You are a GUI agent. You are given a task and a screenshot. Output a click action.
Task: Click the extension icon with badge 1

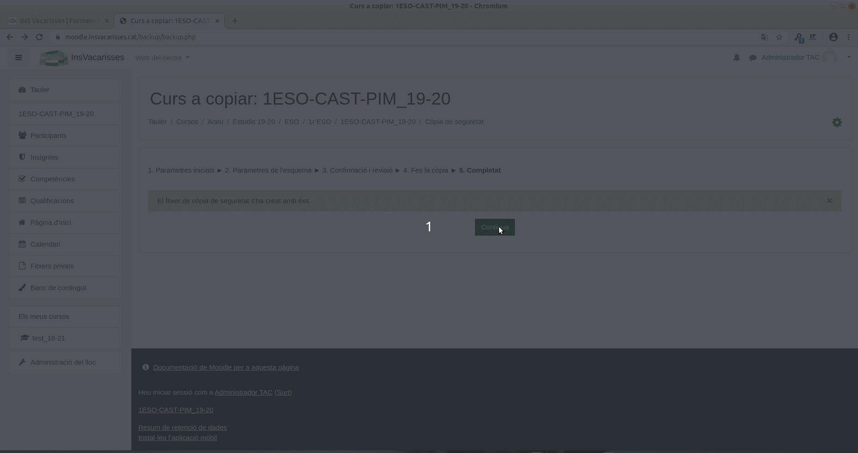pos(798,37)
